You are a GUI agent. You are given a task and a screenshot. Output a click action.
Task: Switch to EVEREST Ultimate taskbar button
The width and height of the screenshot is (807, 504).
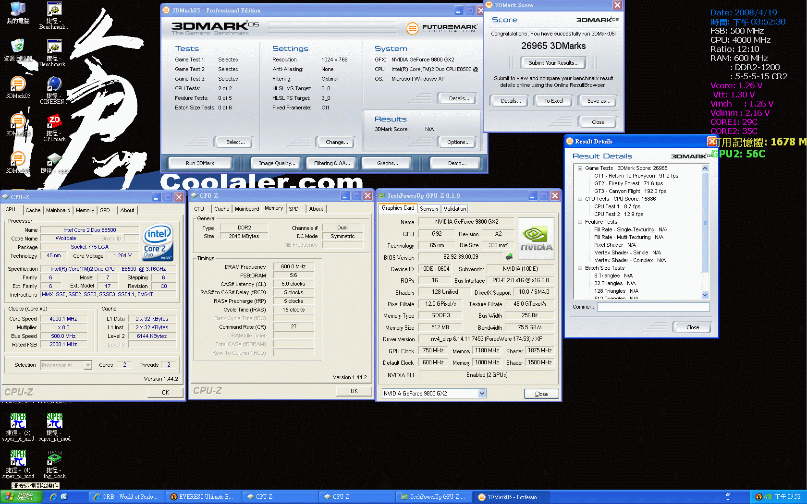pos(203,497)
